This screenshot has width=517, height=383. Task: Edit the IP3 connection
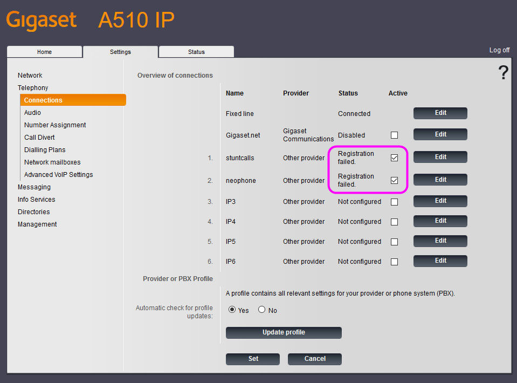point(440,201)
